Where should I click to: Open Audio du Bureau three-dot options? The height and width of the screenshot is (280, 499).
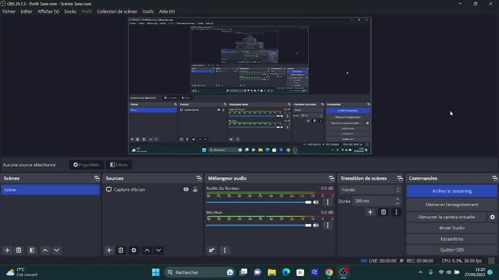point(328,202)
